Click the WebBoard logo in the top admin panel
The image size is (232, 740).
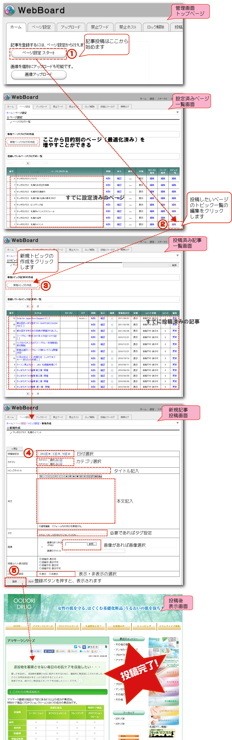click(x=35, y=10)
